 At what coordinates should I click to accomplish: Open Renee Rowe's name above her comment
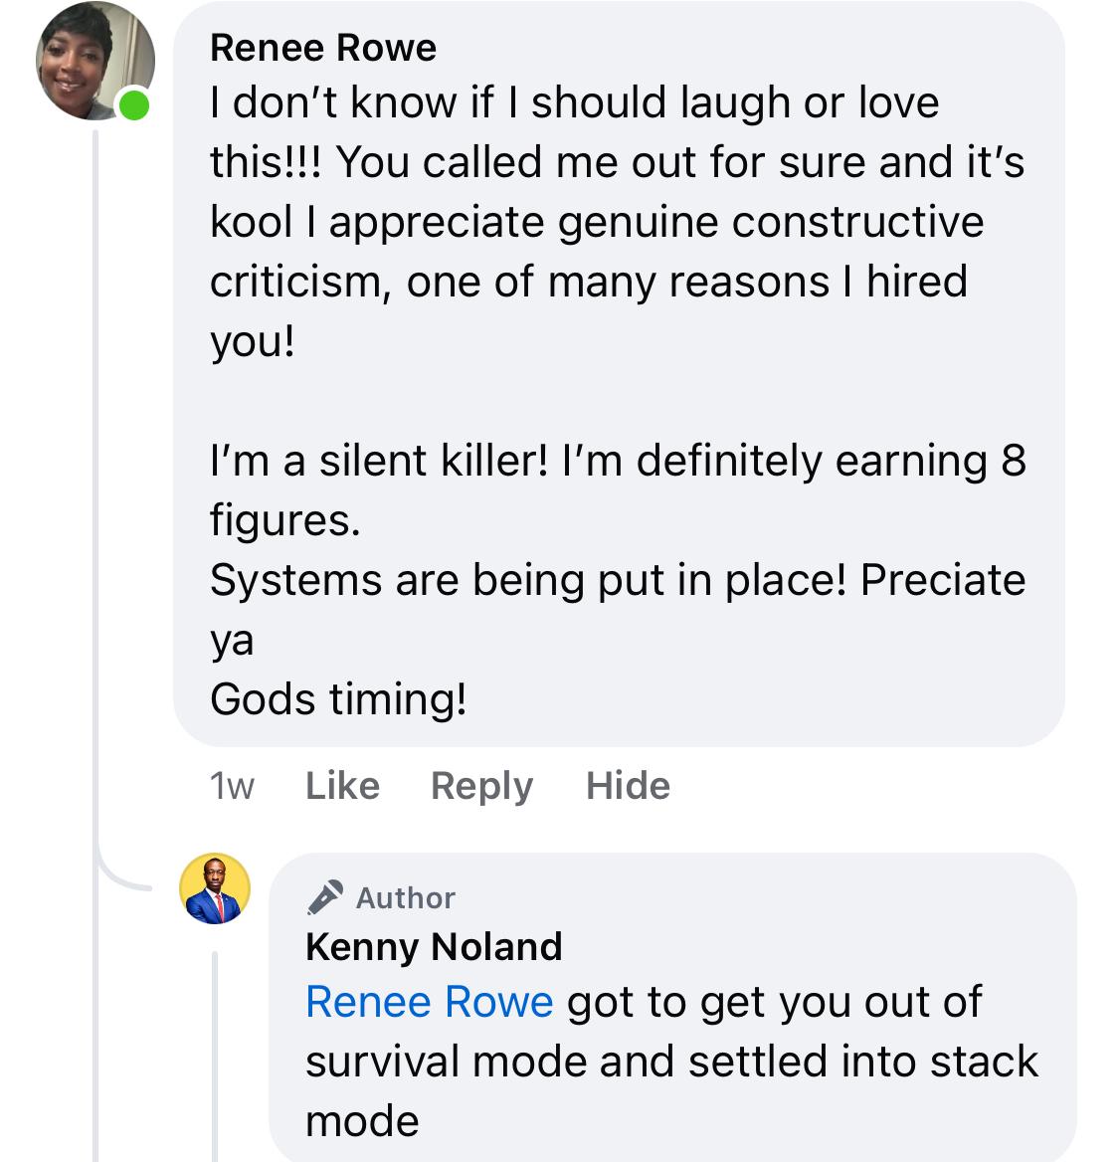(x=323, y=48)
